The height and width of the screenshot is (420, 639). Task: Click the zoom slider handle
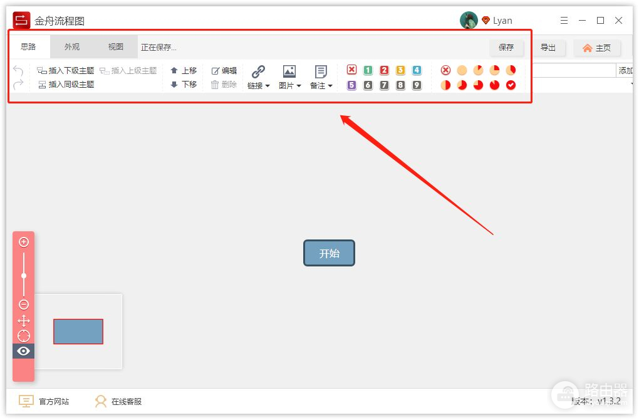coord(24,276)
